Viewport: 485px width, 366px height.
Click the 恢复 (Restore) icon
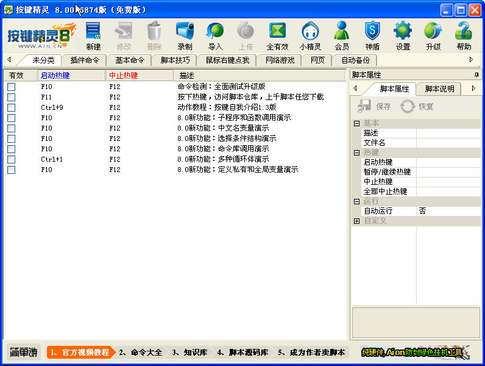(407, 106)
